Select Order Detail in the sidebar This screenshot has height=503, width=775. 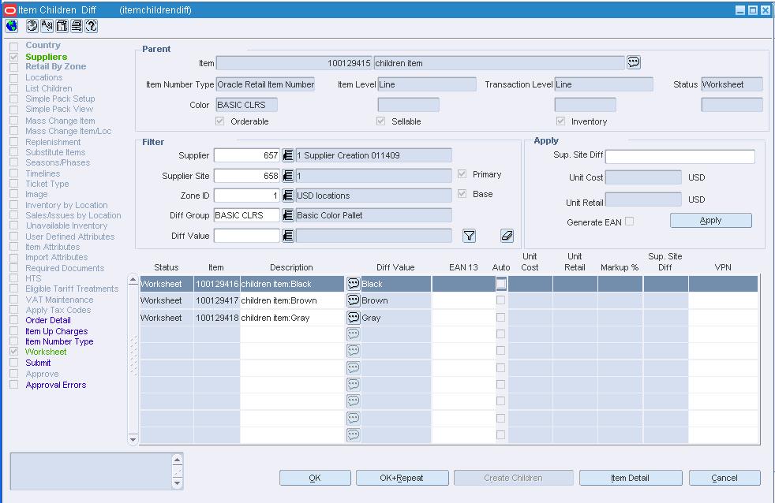(47, 320)
